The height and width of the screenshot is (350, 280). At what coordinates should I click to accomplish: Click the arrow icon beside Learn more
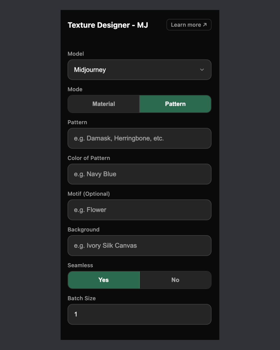click(x=205, y=25)
